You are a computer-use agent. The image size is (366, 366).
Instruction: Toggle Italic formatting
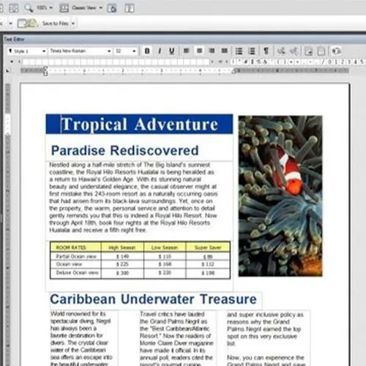tap(160, 51)
